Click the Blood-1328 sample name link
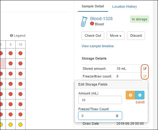Image resolution: width=158 pixels, height=130 pixels. (101, 19)
